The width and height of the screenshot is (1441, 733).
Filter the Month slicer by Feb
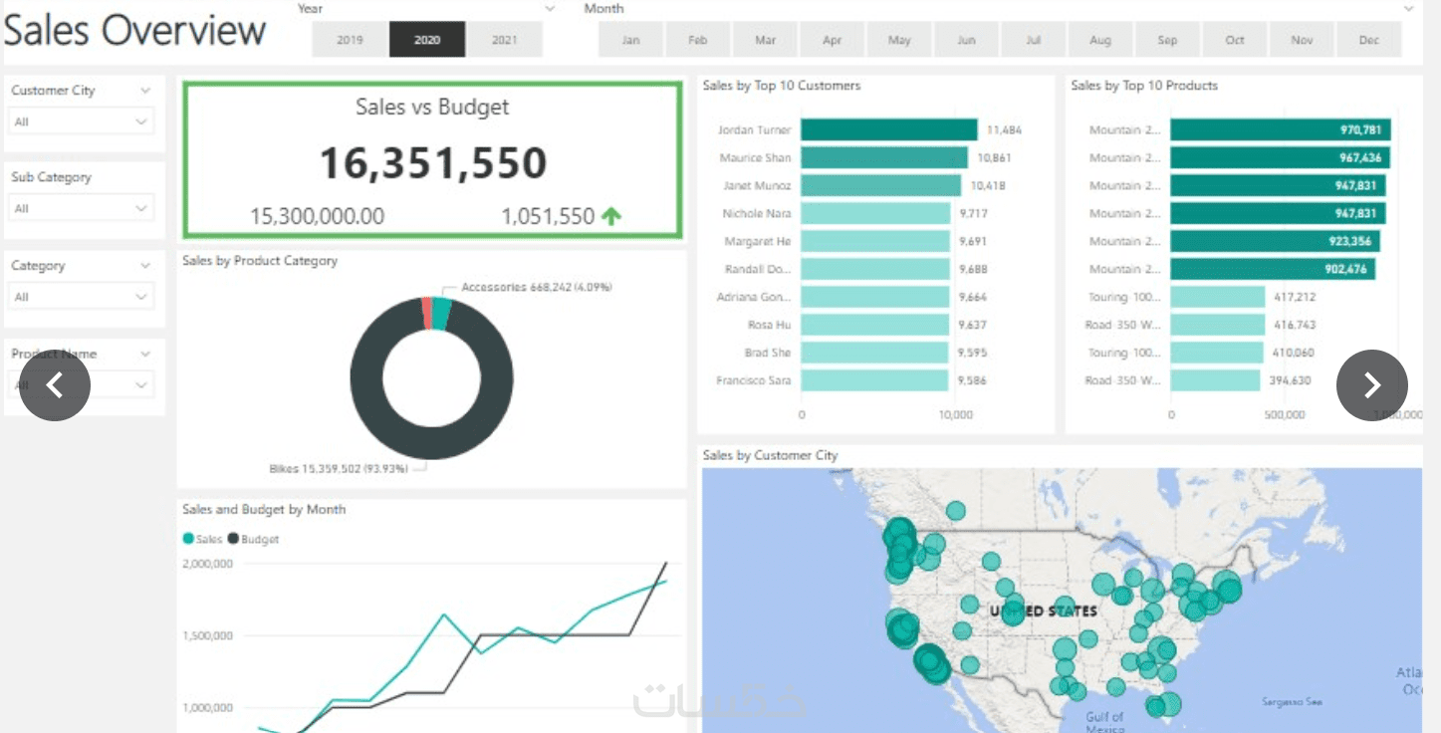click(x=698, y=40)
